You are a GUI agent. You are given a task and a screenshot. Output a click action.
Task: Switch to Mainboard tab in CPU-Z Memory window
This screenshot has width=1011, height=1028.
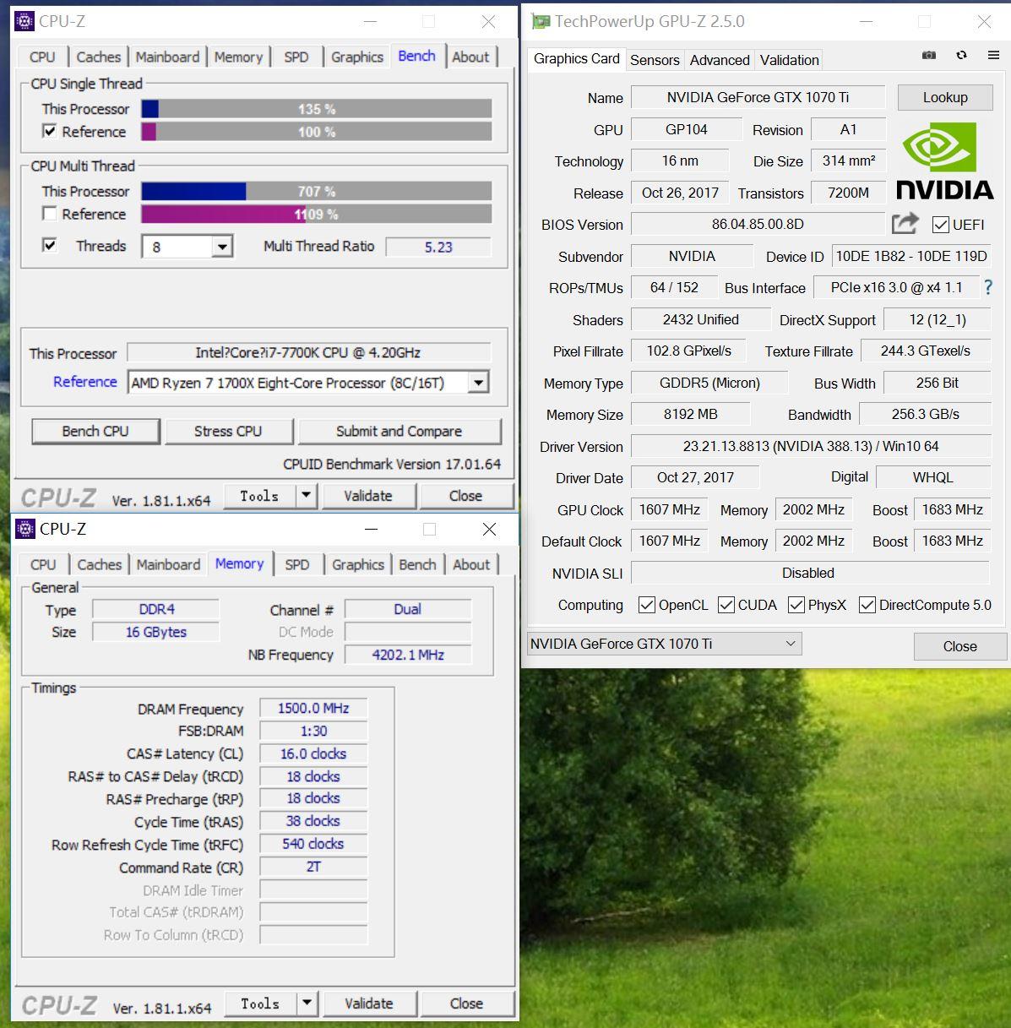[168, 564]
